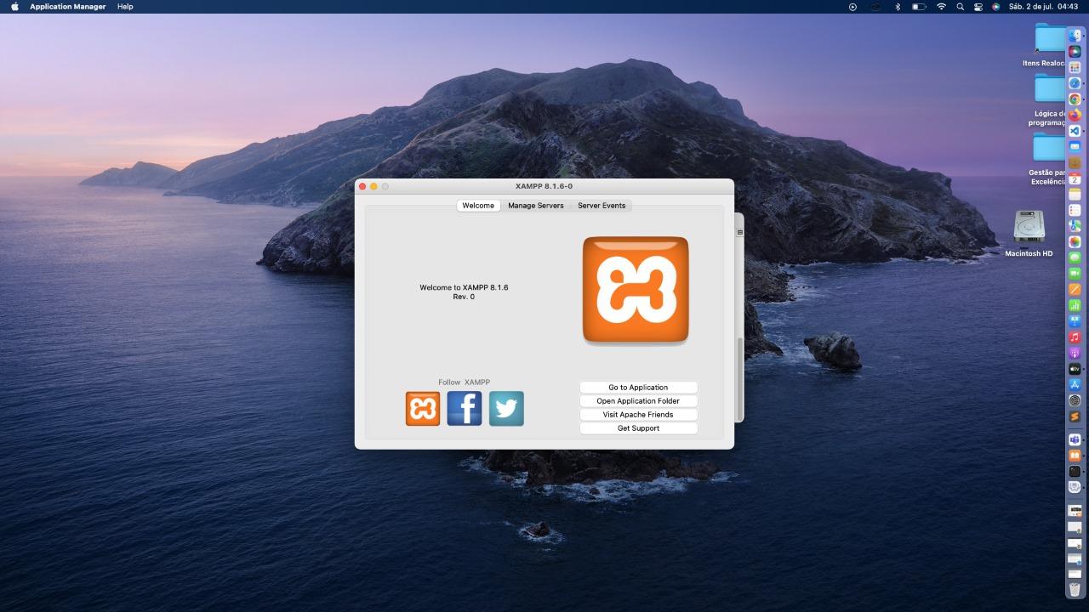Open the Twitter follow icon

(506, 408)
